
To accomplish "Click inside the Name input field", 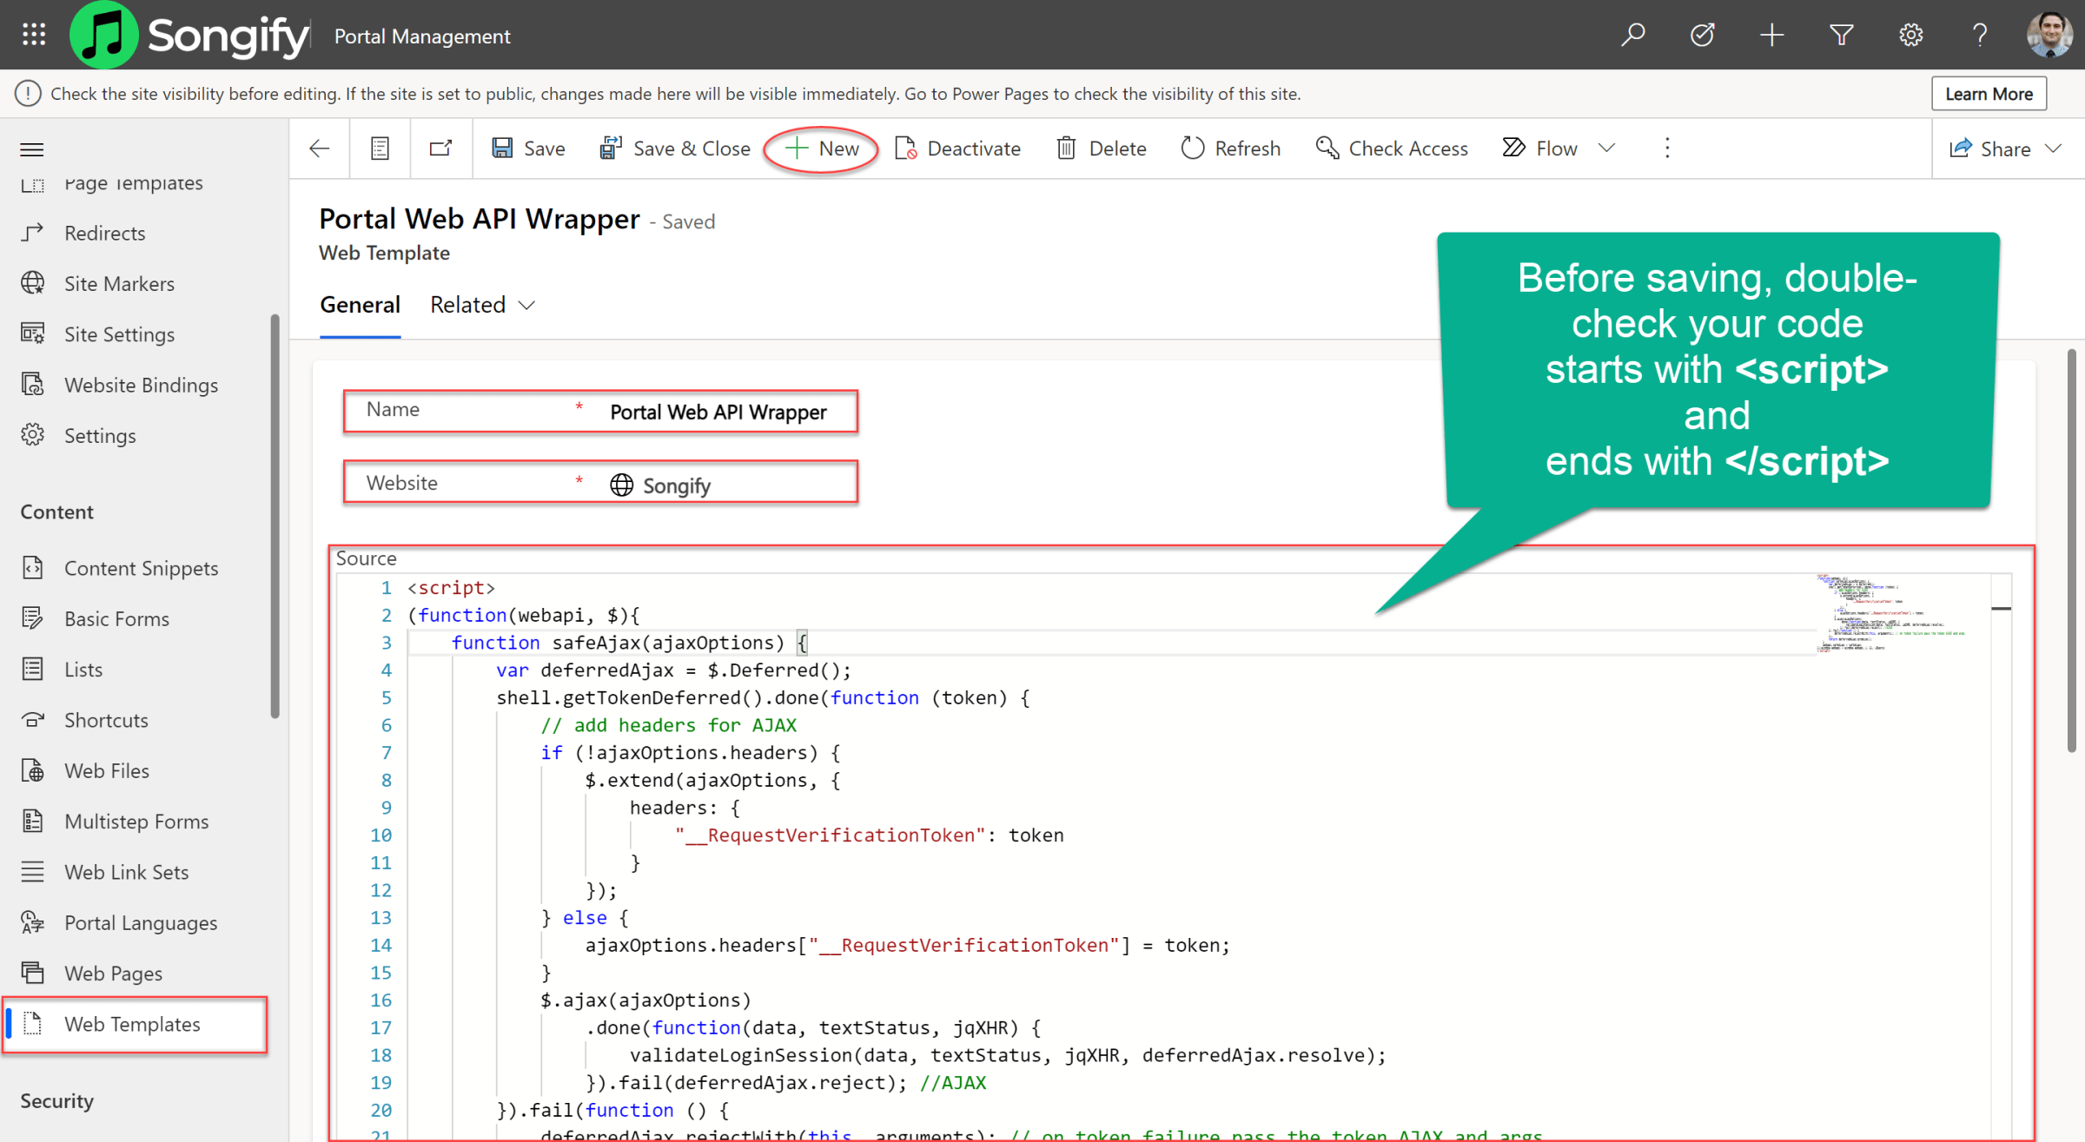I will (x=712, y=412).
